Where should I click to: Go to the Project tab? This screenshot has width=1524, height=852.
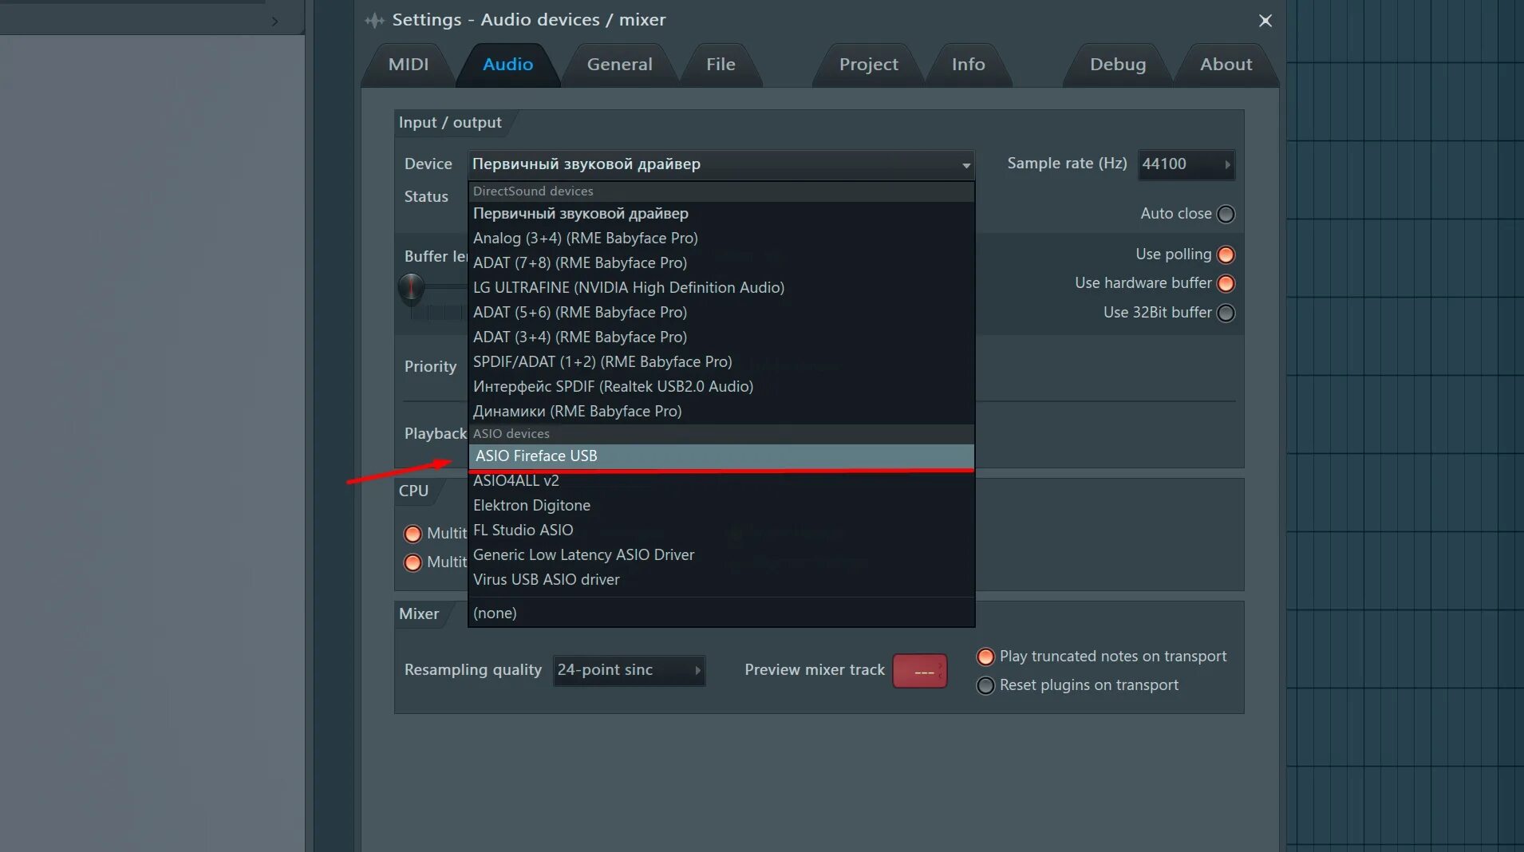(868, 65)
